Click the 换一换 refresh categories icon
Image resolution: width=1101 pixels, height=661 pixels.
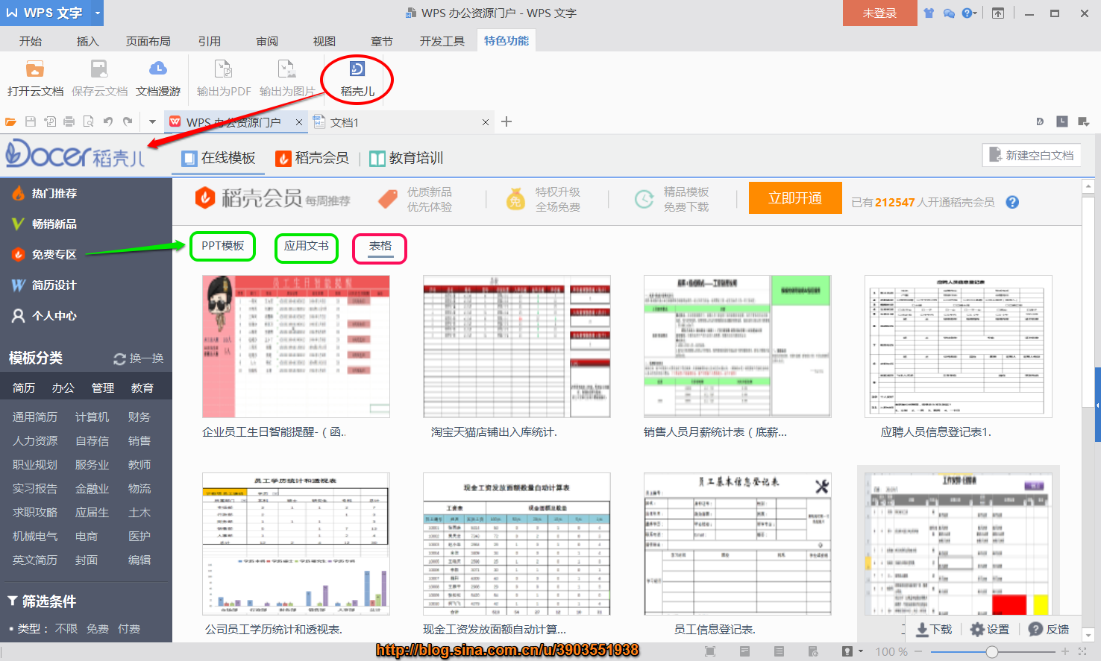click(x=119, y=359)
